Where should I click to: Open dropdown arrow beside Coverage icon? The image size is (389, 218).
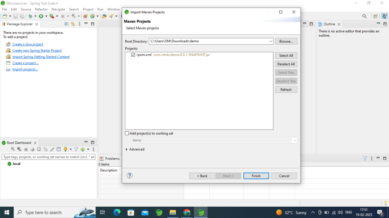tap(57, 16)
